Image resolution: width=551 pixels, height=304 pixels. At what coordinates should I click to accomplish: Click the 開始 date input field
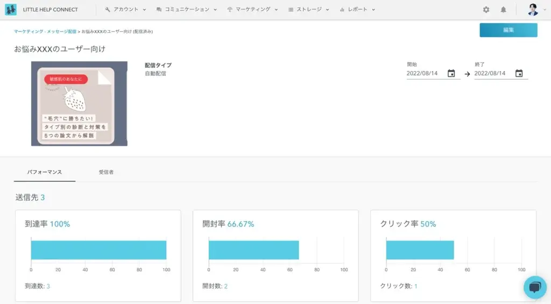coord(426,74)
